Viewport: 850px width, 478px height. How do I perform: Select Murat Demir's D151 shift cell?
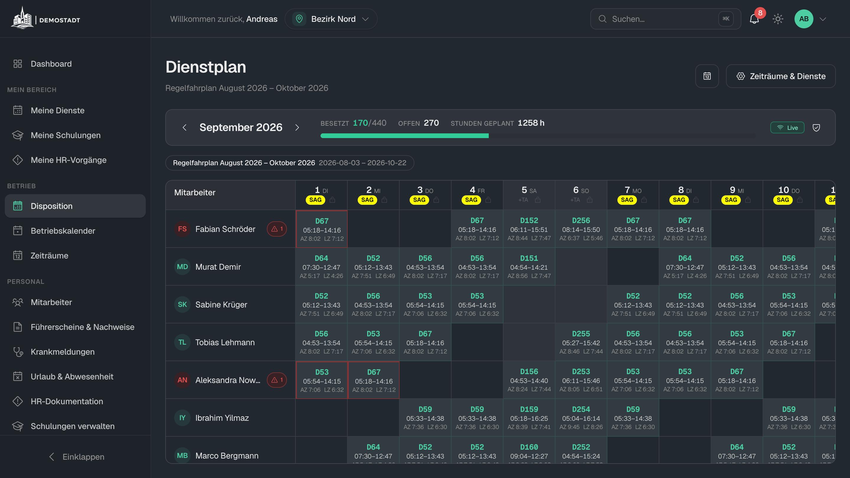[x=529, y=266]
